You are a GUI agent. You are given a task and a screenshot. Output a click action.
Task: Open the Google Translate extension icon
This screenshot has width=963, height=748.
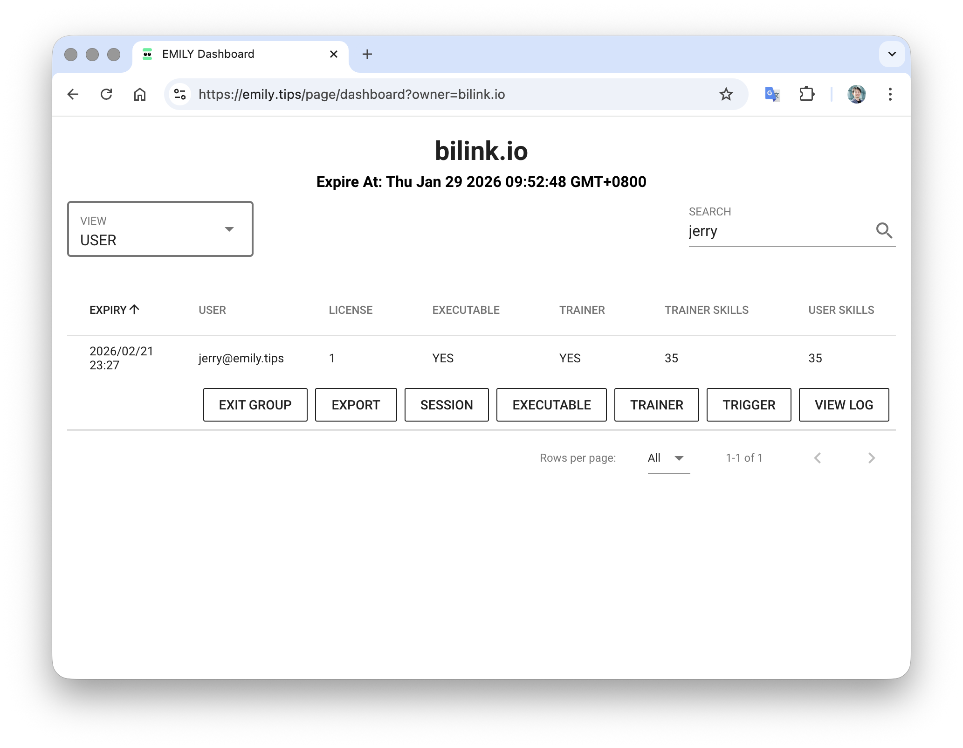772,95
